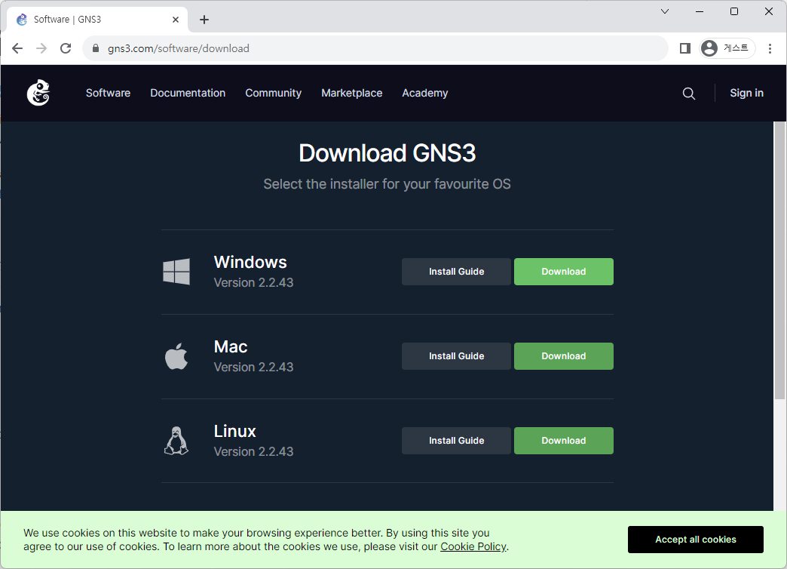Screen dimensions: 787x569
Task: Open a new tab with plus icon
Action: 204,20
